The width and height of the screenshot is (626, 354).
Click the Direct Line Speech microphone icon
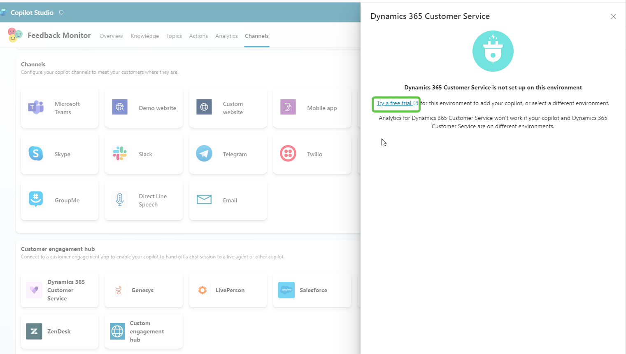(120, 200)
